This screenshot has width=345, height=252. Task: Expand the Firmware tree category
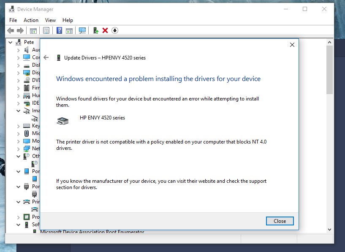[19, 88]
